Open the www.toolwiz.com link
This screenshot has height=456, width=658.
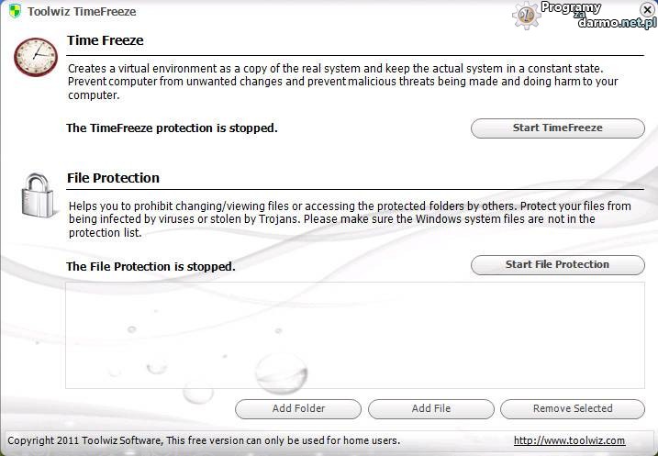pos(569,440)
